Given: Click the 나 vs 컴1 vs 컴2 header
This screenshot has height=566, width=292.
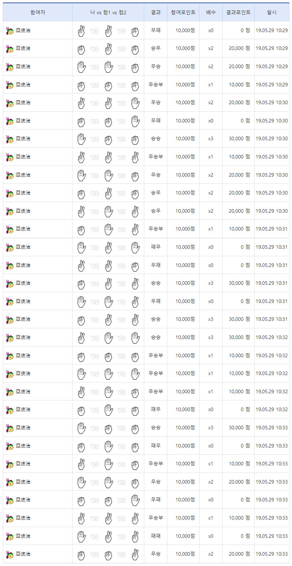Looking at the screenshot, I should click(x=108, y=12).
